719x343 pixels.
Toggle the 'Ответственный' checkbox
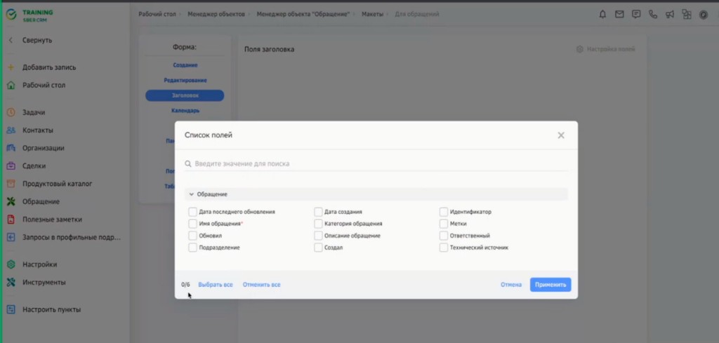(x=444, y=236)
